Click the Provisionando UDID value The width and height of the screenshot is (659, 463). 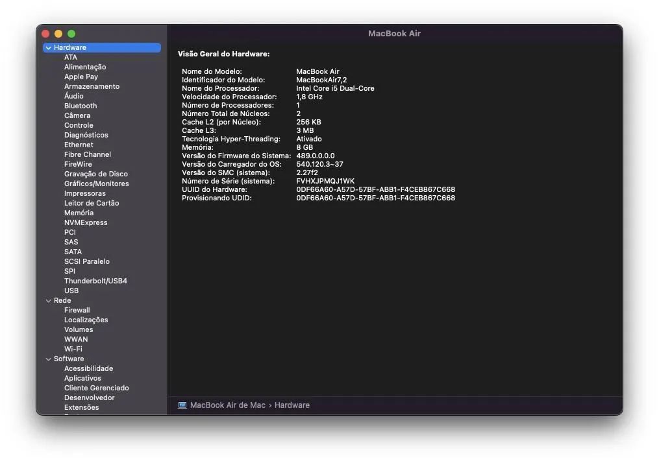[x=375, y=198]
